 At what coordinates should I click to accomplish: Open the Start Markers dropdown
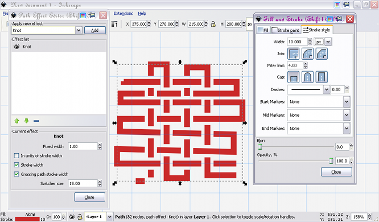[x=347, y=102]
